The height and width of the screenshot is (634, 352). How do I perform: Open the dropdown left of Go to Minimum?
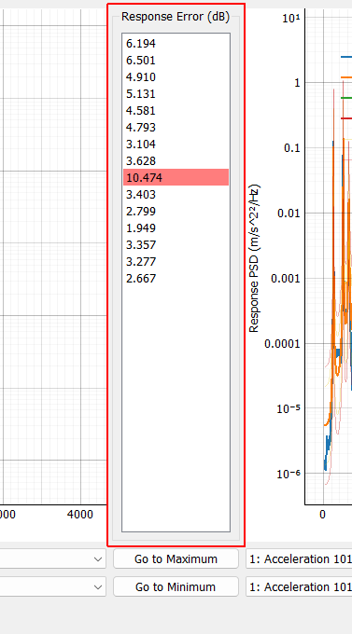point(52,586)
